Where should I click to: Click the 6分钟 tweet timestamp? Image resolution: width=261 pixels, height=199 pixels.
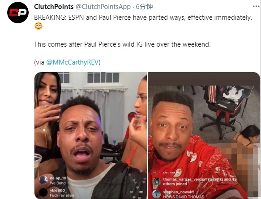click(x=144, y=7)
